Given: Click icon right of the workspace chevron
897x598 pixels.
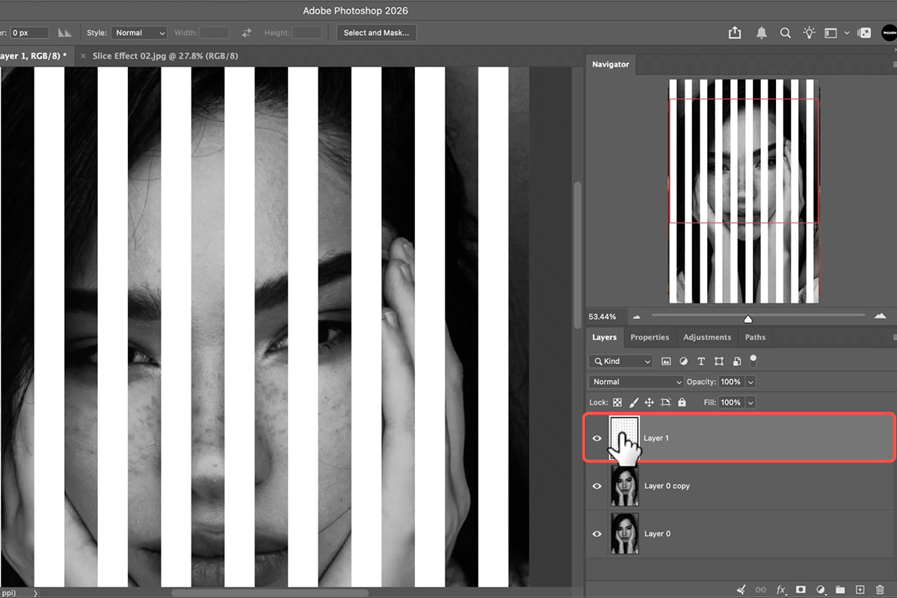Looking at the screenshot, I should 864,33.
